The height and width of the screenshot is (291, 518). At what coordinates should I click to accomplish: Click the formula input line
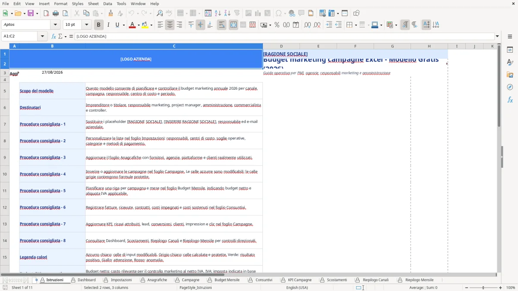[x=284, y=36]
